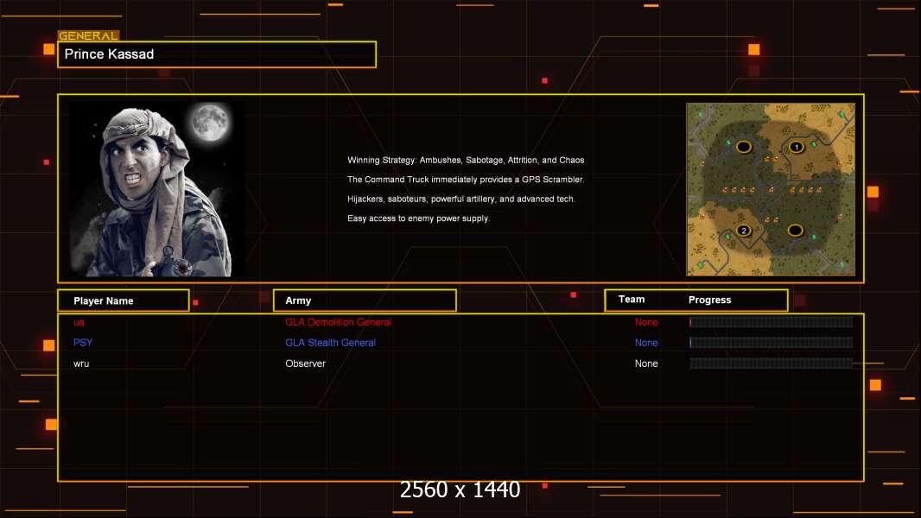Click "GLA Demolition General" army entry
This screenshot has height=518, width=921.
tap(339, 322)
